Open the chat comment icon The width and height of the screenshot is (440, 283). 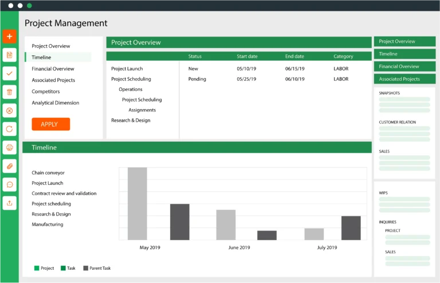click(9, 184)
